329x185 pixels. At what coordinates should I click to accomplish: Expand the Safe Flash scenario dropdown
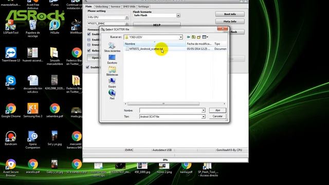(x=178, y=15)
